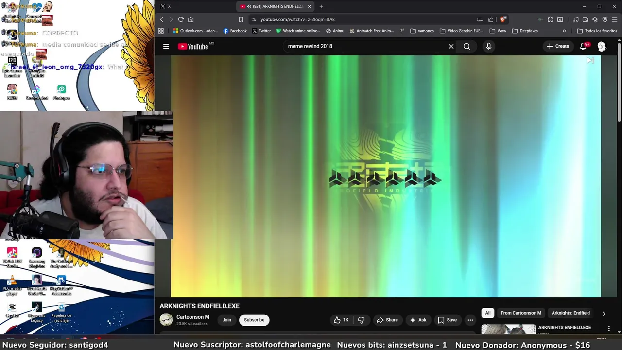This screenshot has width=622, height=350.
Task: Select the From Cartoonson M chip
Action: click(521, 313)
